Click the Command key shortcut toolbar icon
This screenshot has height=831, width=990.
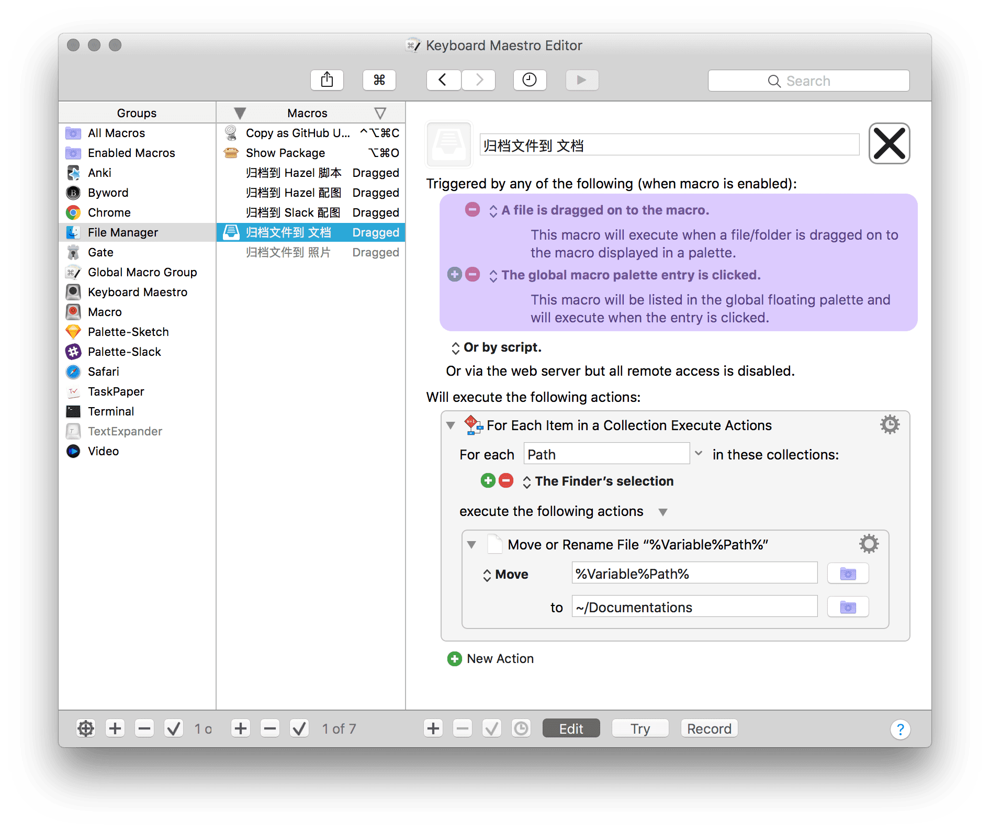[379, 80]
